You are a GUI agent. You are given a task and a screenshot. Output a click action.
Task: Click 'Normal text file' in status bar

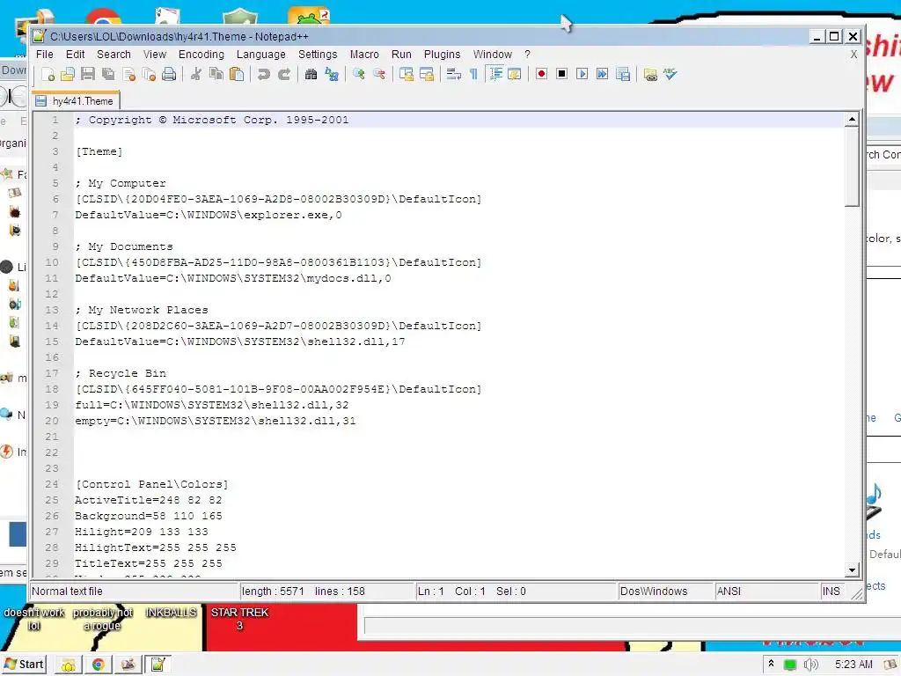pos(67,591)
